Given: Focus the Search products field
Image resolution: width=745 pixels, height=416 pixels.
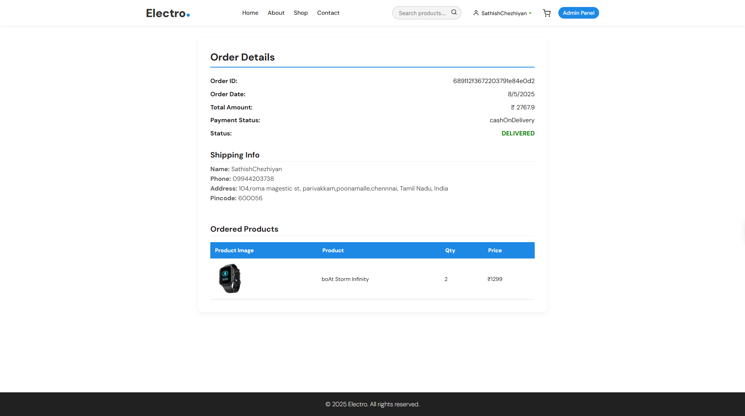Looking at the screenshot, I should click(422, 13).
